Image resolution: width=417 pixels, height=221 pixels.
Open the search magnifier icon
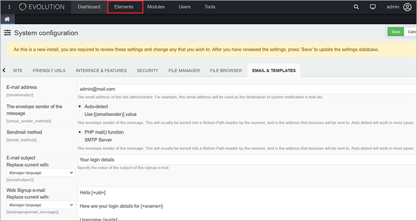click(356, 7)
